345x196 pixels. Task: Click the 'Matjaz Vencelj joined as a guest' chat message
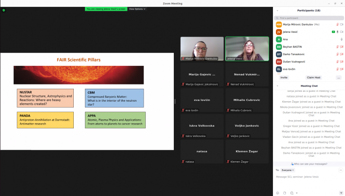[311, 132]
